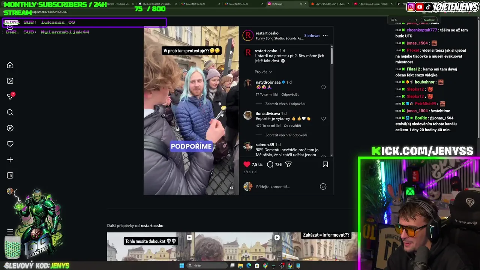View the 17 To se mi líbí likes
This screenshot has width=480, height=270.
267,94
